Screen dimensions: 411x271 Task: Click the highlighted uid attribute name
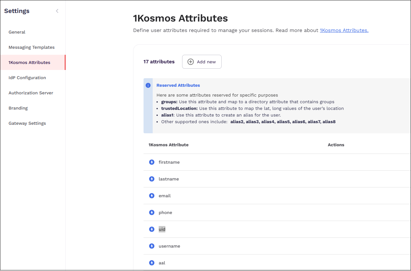point(162,229)
